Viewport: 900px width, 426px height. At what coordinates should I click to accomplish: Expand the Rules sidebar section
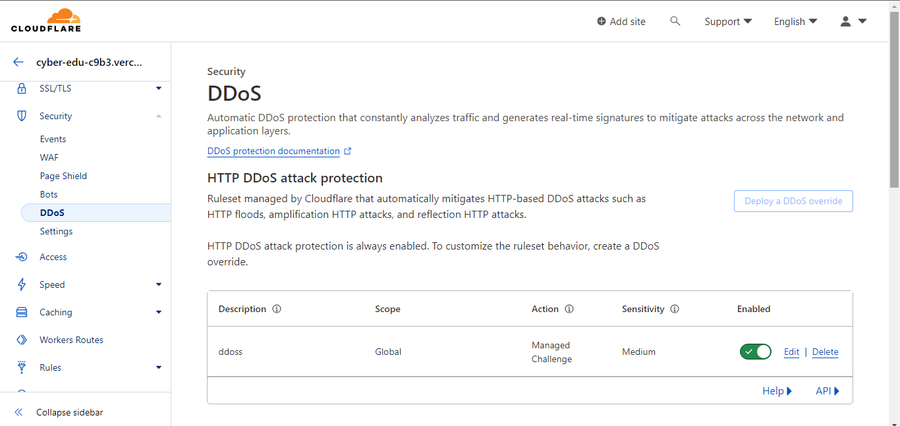point(158,367)
